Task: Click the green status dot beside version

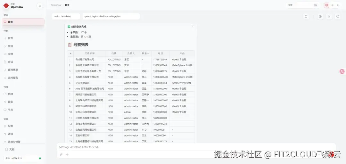Action: tap(40, 158)
